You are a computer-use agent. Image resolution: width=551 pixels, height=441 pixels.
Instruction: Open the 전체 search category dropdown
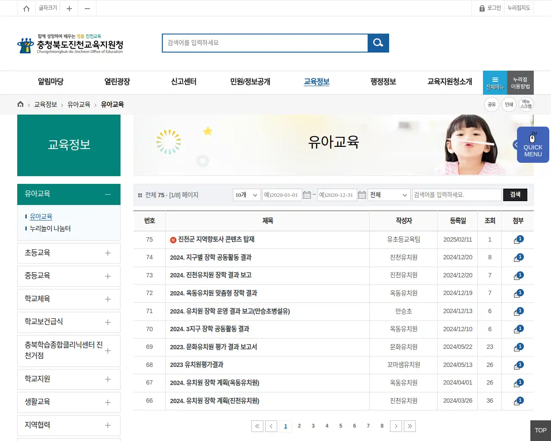click(x=389, y=195)
